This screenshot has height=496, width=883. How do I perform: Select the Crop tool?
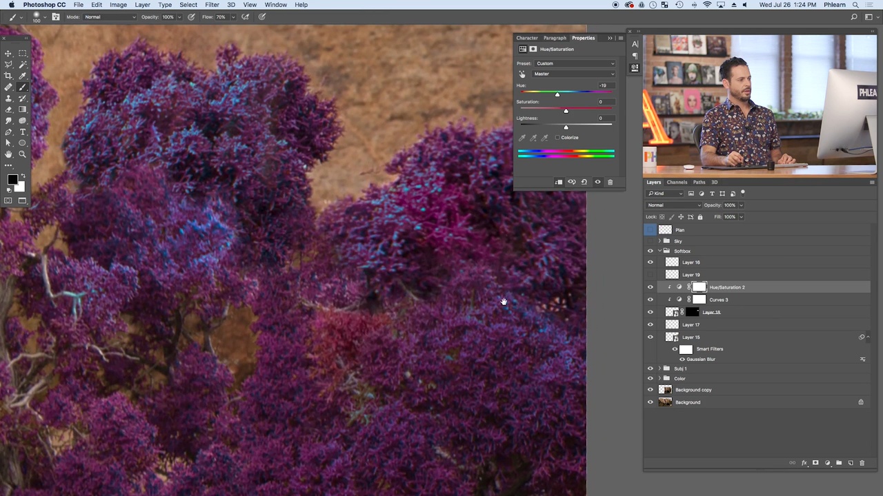[x=8, y=76]
